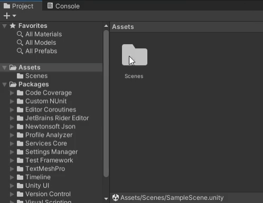Image resolution: width=263 pixels, height=203 pixels.
Task: Expand the Custom NUnit package
Action: [x=12, y=101]
